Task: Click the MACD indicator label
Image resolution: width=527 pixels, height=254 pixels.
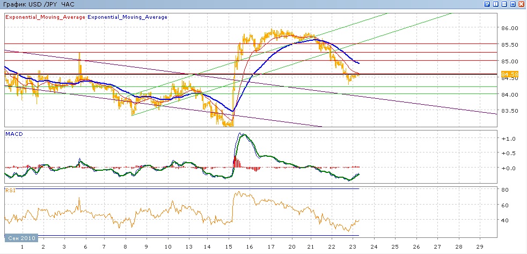Action: [13, 133]
